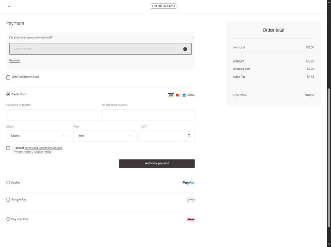Click the promo code checkmark icon
This screenshot has height=247, width=331.
pyautogui.click(x=185, y=49)
